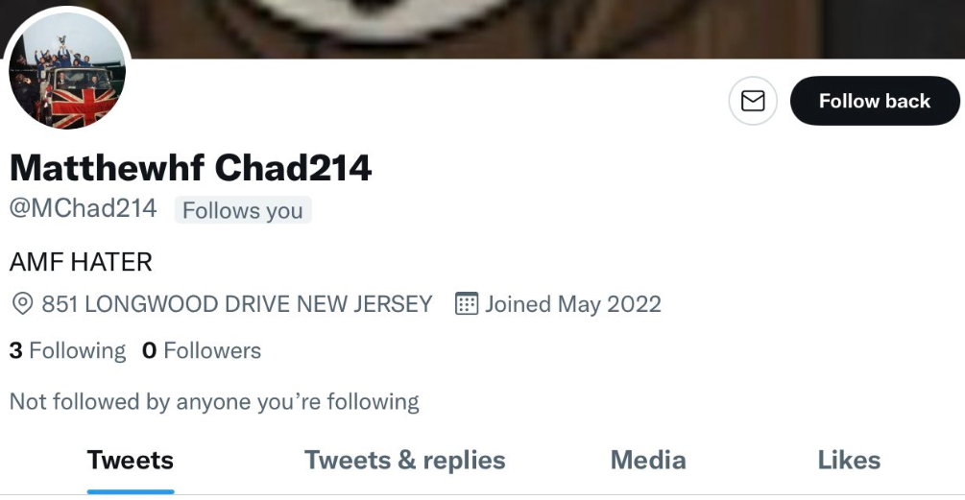Show the Media tab

tap(648, 461)
